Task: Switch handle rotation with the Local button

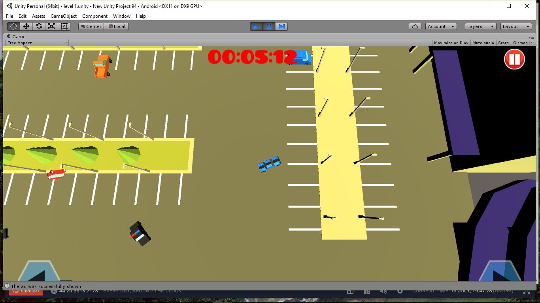Action: [116, 26]
